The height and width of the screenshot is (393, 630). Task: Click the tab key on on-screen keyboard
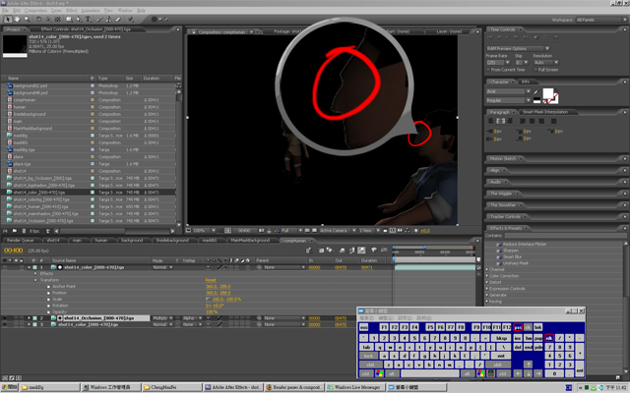(x=365, y=347)
